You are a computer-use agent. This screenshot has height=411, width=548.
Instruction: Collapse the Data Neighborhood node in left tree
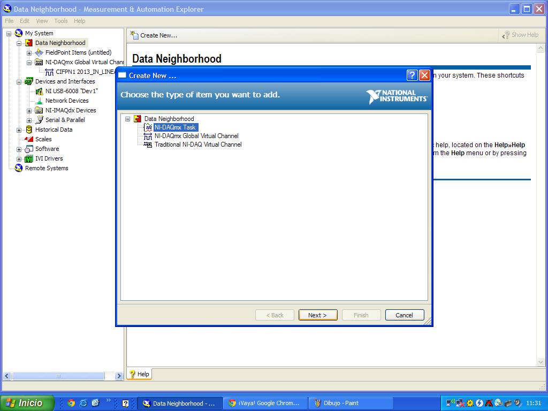point(19,43)
